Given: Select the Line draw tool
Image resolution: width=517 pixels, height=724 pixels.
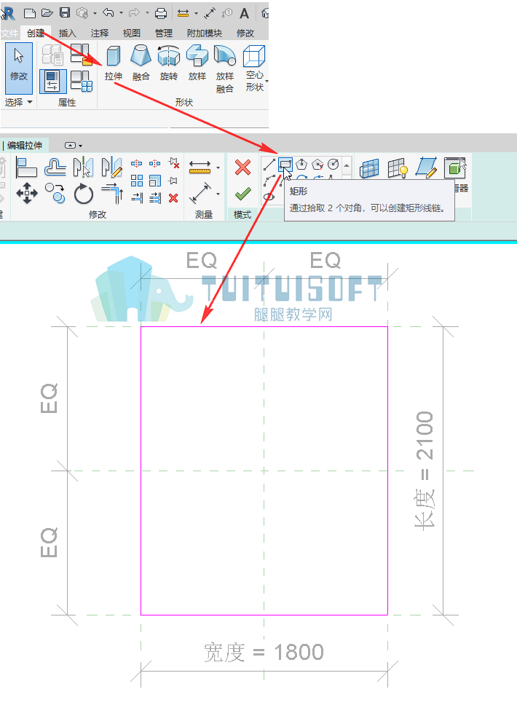Looking at the screenshot, I should click(269, 164).
